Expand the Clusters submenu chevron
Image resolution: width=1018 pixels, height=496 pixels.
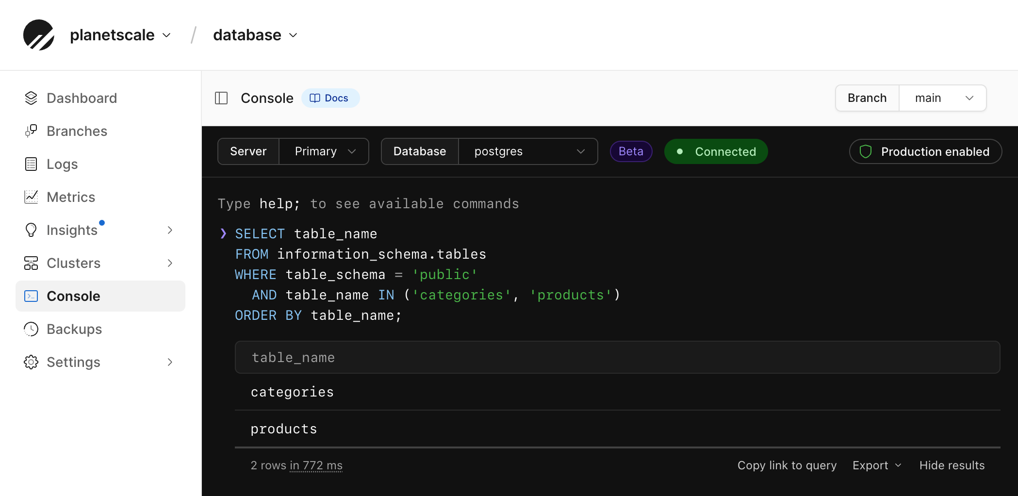click(170, 263)
